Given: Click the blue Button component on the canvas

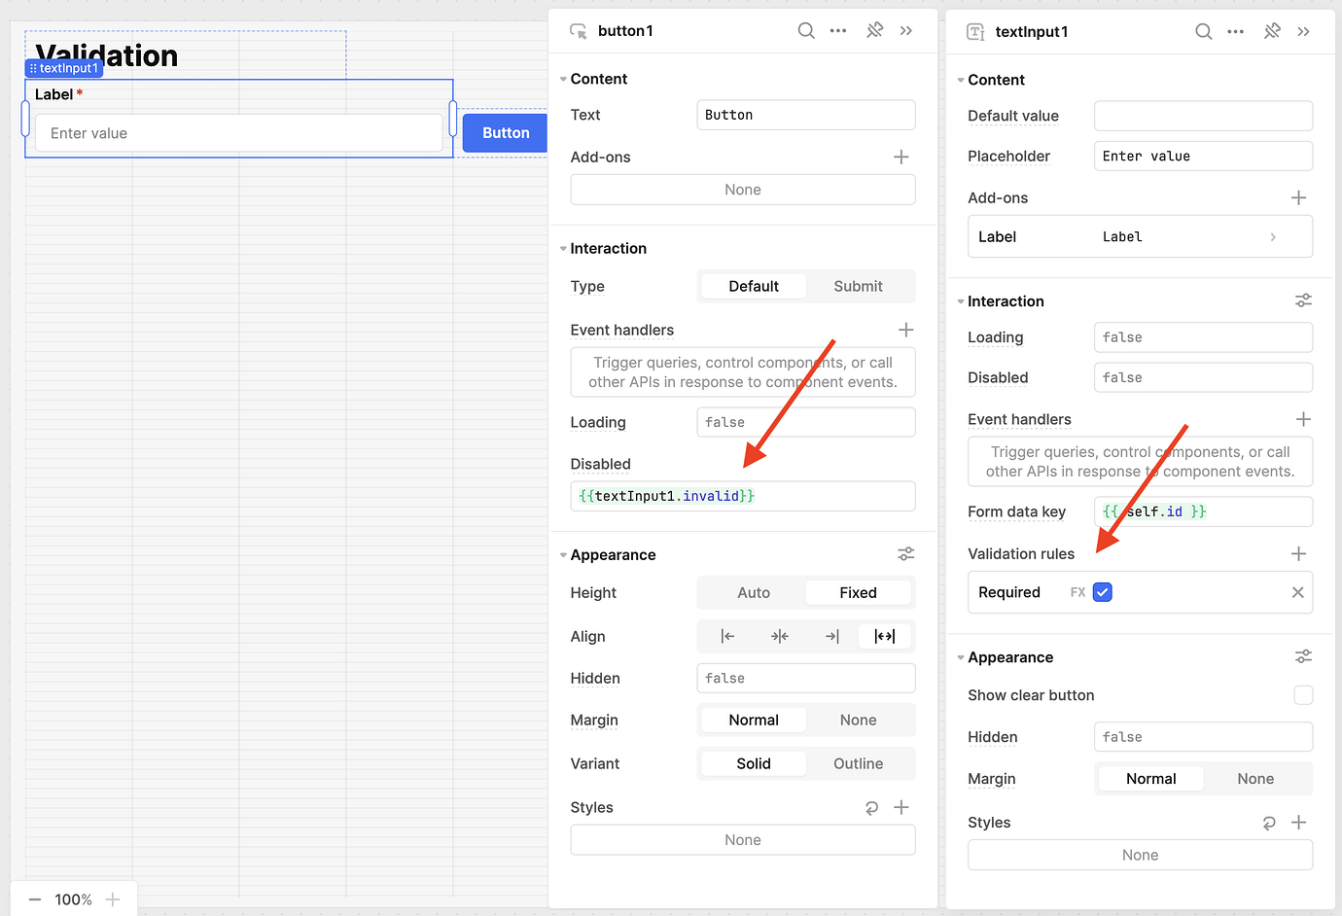Looking at the screenshot, I should pos(504,133).
